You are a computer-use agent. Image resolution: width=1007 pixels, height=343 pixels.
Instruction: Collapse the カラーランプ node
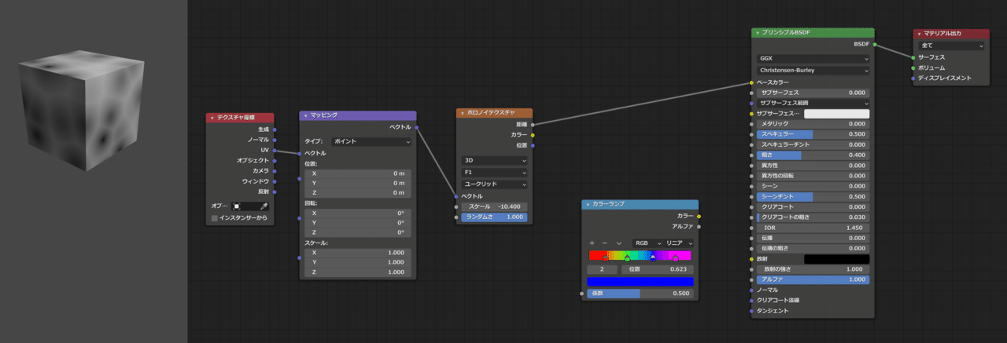pos(588,204)
